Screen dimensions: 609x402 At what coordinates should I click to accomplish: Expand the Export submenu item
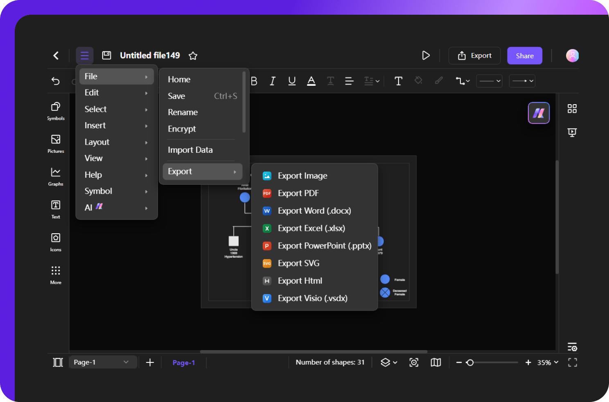point(203,172)
